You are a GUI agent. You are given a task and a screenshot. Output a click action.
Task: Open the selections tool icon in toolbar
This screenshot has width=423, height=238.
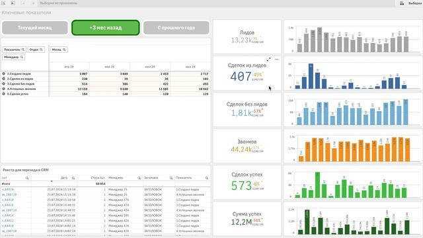coord(13,3)
